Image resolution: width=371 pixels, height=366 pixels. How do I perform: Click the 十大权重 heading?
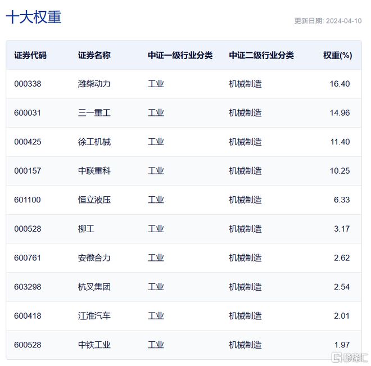tap(34, 17)
